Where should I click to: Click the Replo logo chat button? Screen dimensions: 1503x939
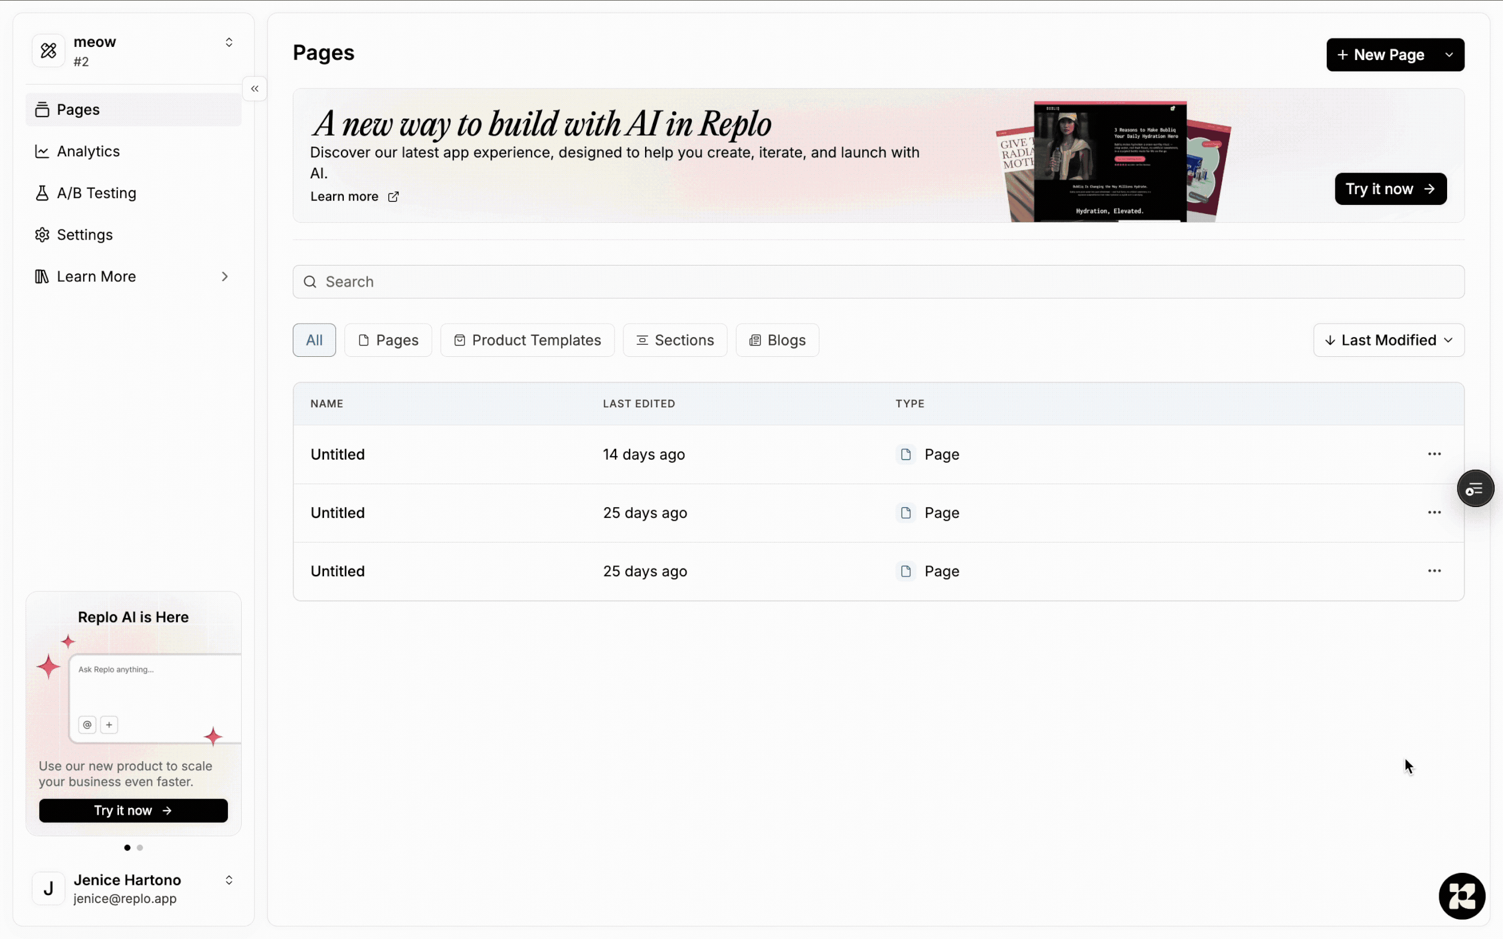(1461, 896)
